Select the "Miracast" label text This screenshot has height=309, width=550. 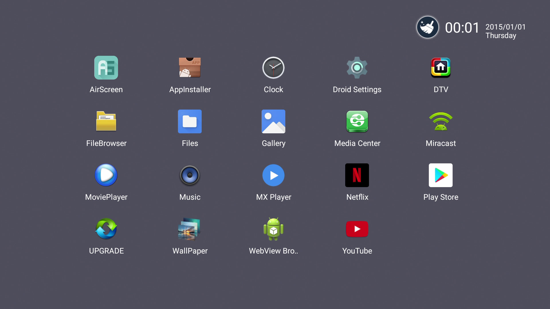(x=441, y=143)
